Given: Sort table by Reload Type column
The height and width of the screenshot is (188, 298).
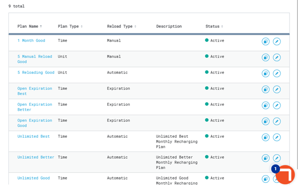Looking at the screenshot, I should [x=121, y=26].
